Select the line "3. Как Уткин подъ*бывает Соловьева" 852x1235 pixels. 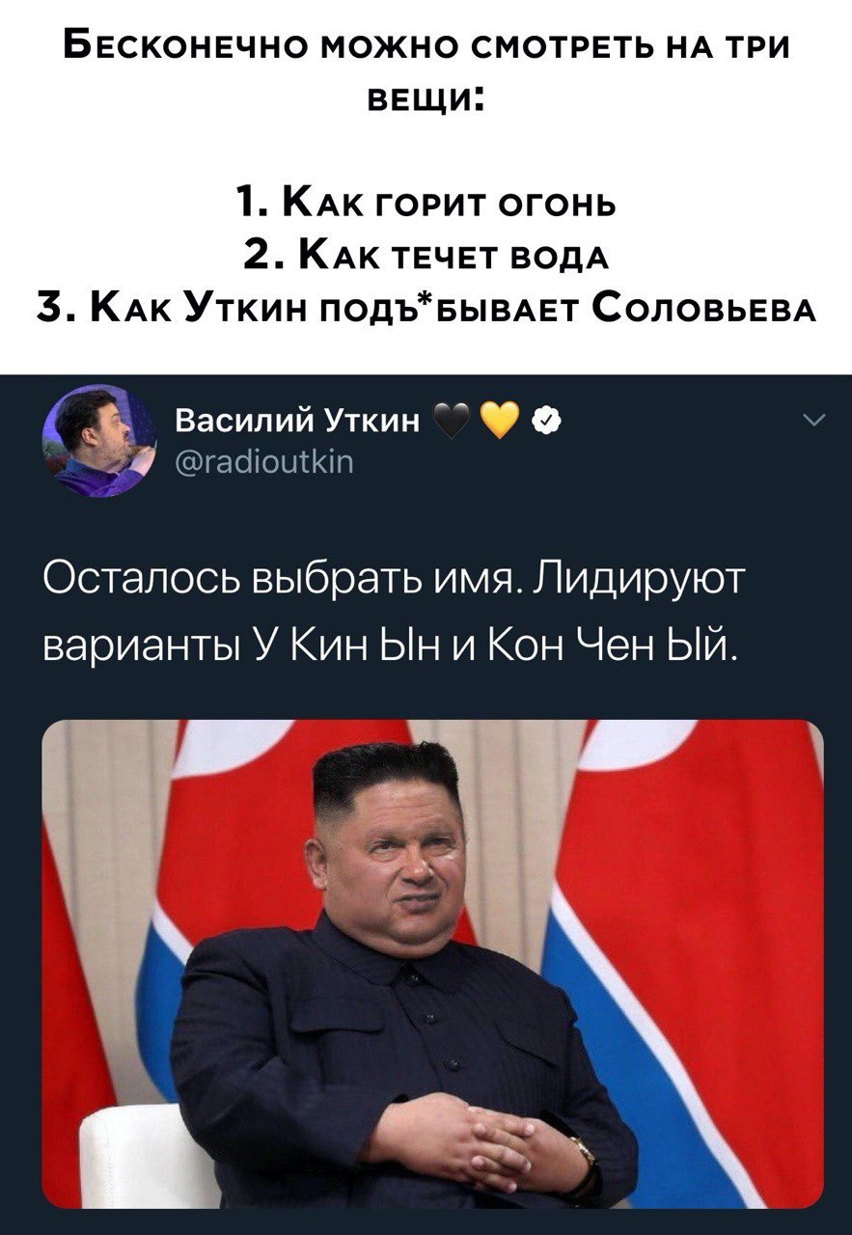click(x=426, y=308)
